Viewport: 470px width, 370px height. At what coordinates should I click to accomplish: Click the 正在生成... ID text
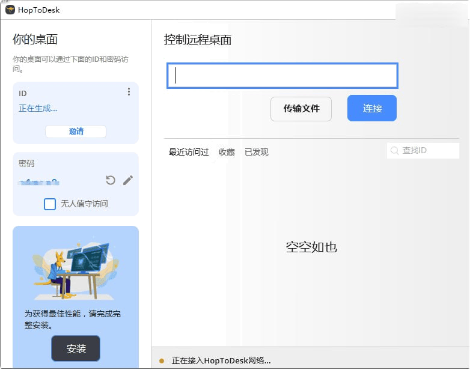pyautogui.click(x=38, y=109)
